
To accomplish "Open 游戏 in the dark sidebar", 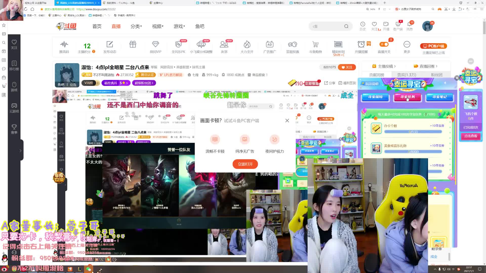I will pos(14,87).
